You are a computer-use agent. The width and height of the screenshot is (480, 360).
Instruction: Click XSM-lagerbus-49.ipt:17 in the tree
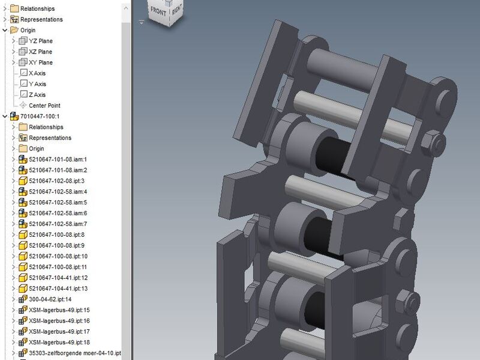click(59, 332)
